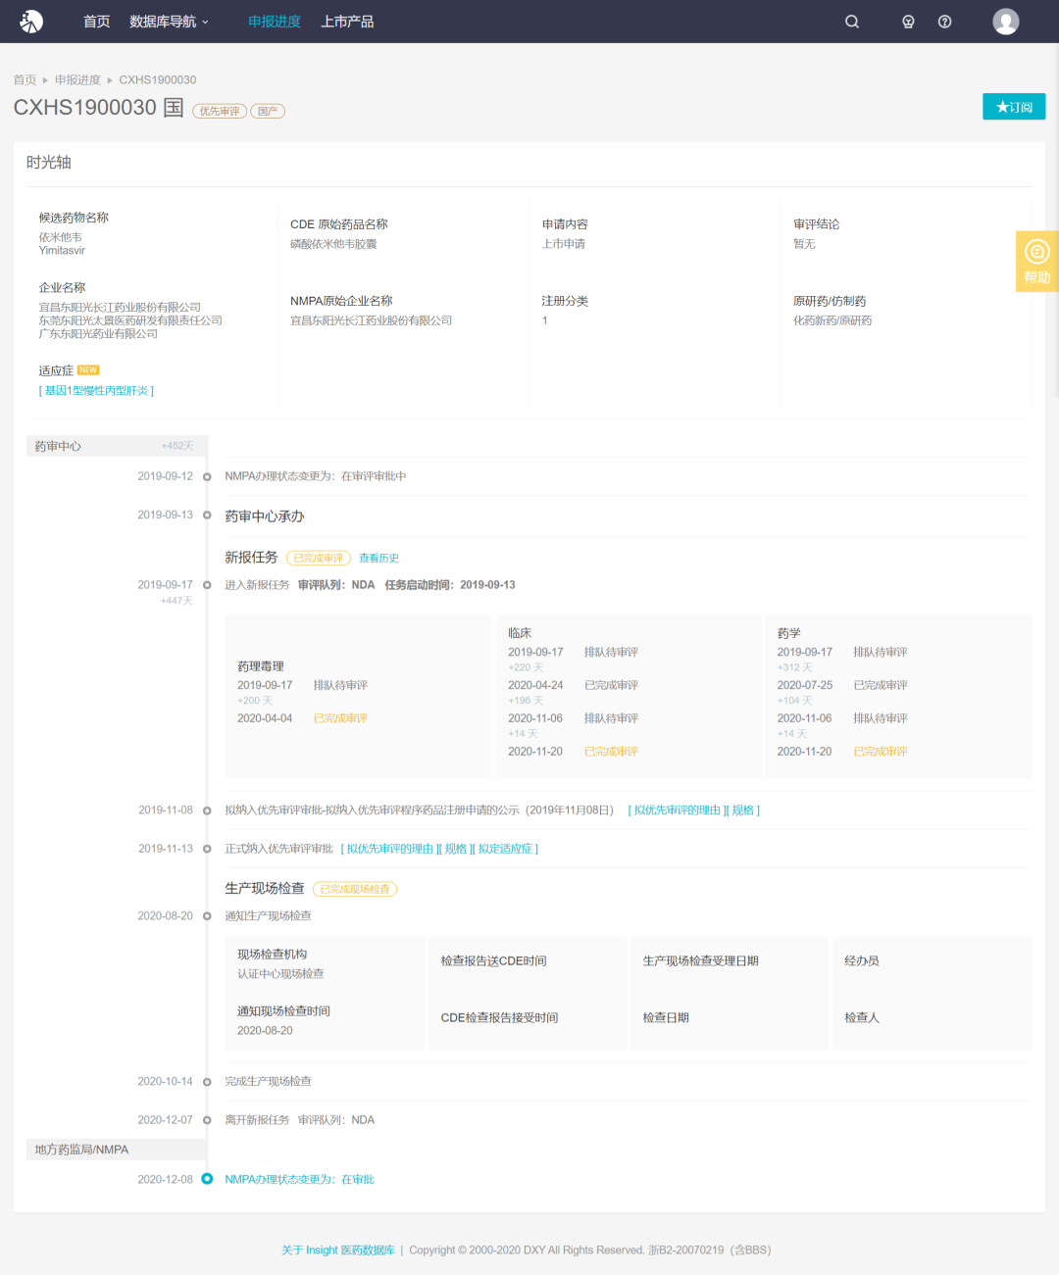The width and height of the screenshot is (1059, 1275).
Task: Click the 2020-12-08 timeline marker dot
Action: tap(207, 1179)
